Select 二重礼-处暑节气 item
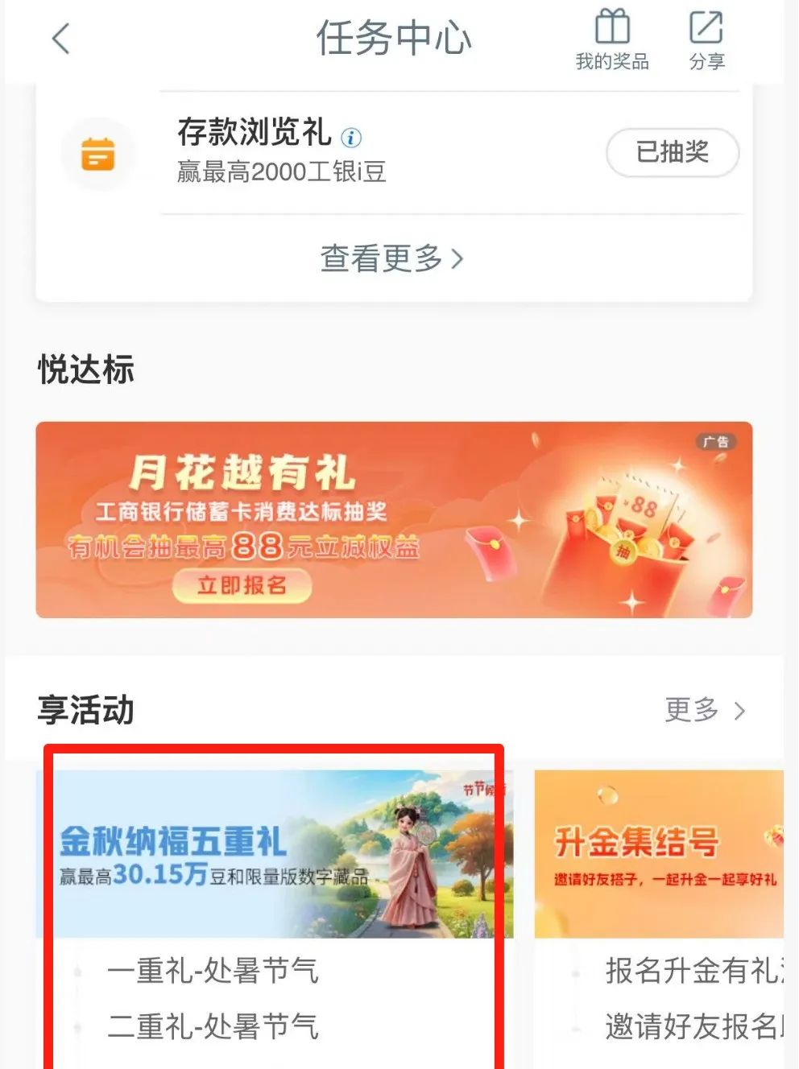This screenshot has height=1069, width=799. [x=213, y=1026]
